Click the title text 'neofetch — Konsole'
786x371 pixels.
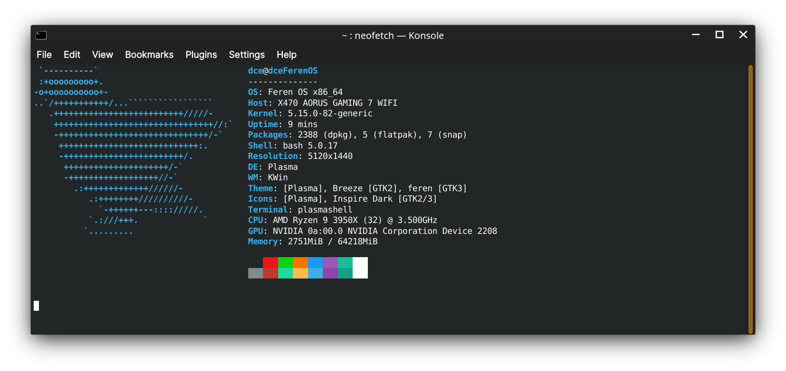399,36
